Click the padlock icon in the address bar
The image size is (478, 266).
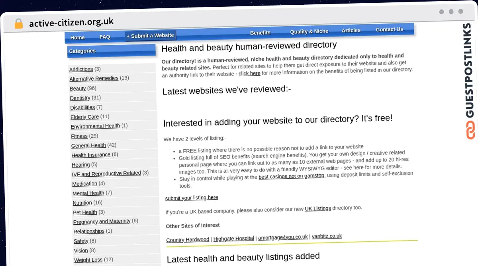(x=18, y=23)
